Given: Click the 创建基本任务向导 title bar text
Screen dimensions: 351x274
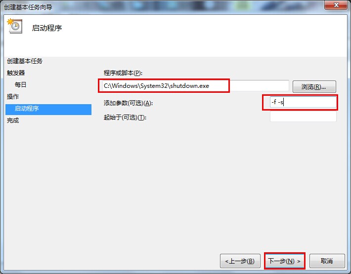Looking at the screenshot, I should [28, 7].
